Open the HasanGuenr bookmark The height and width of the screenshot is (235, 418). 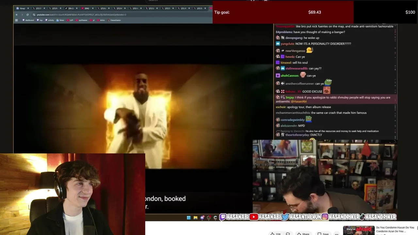point(114,20)
